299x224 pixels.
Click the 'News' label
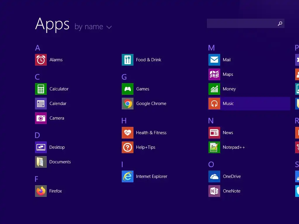228,133
